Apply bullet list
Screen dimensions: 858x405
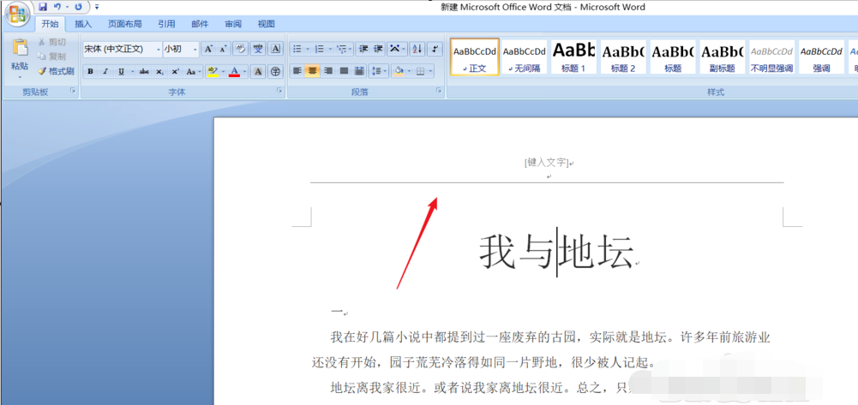(x=297, y=49)
